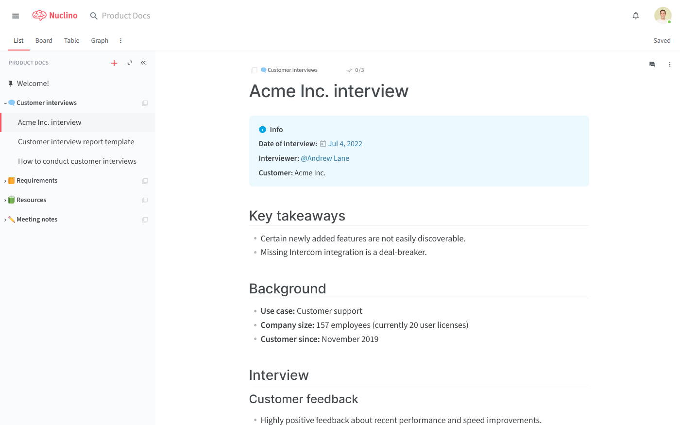Click the collection icon next to Requirements row
The image size is (680, 425).
(x=145, y=181)
